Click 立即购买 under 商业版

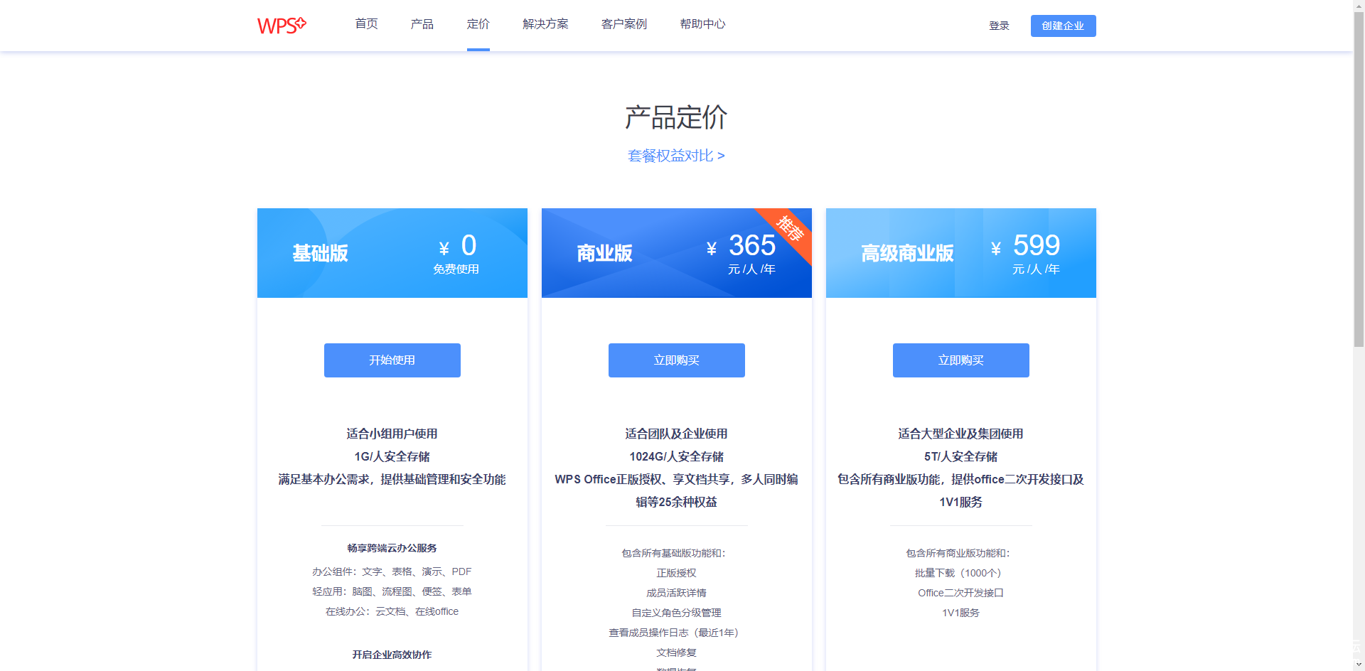pos(677,360)
